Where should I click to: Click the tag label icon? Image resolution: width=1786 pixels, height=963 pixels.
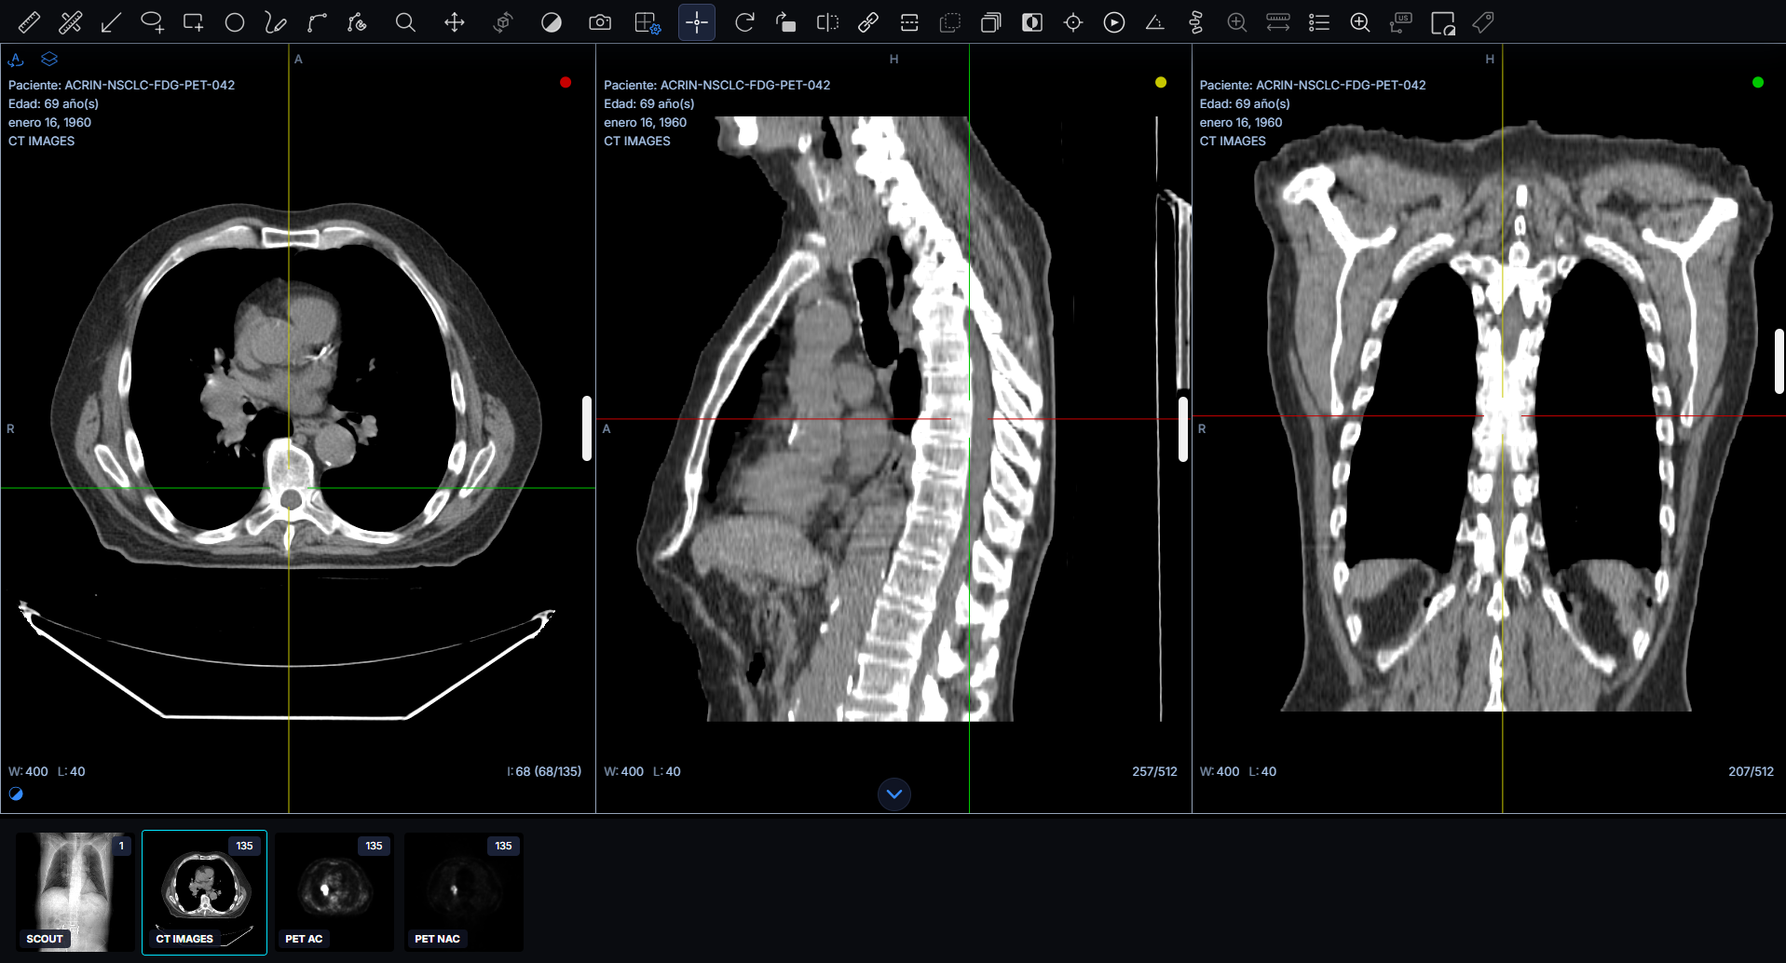(x=1483, y=22)
